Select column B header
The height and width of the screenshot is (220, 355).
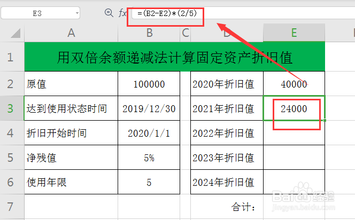pyautogui.click(x=149, y=33)
